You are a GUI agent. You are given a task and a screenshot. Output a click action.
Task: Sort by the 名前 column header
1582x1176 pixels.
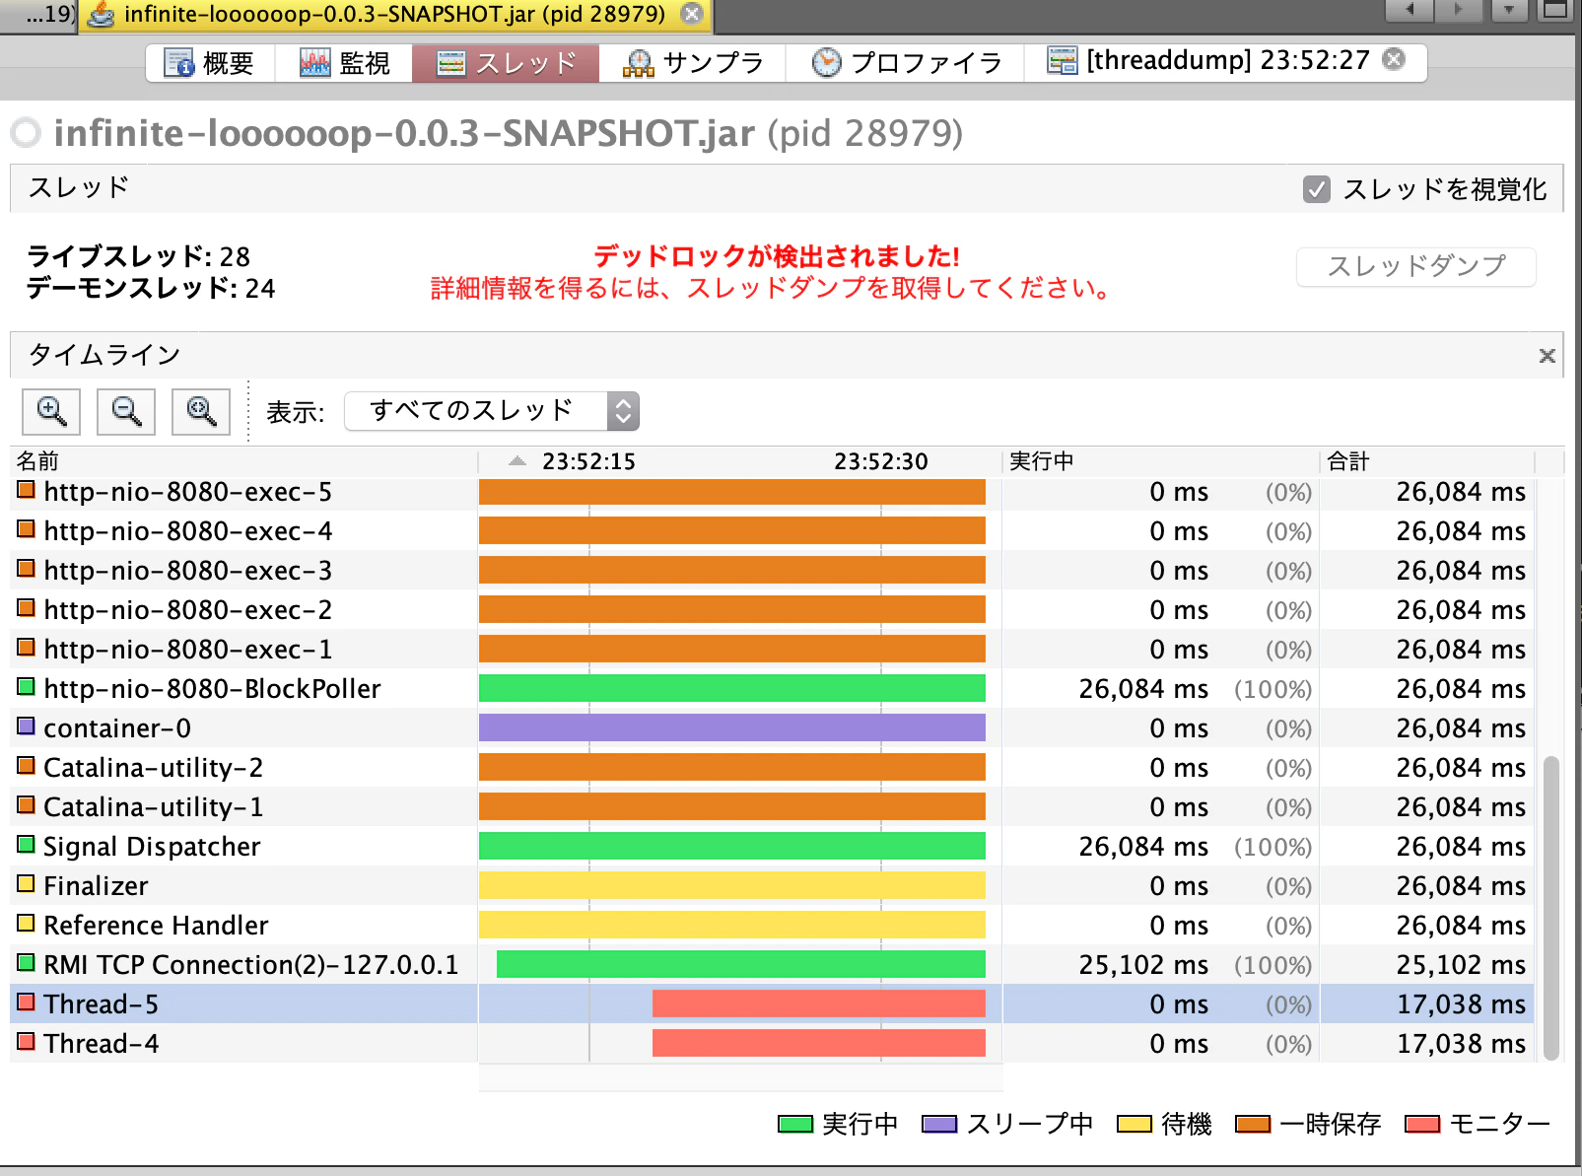243,461
